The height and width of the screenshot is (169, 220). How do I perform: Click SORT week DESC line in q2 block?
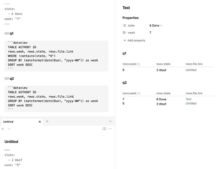click(x=20, y=105)
